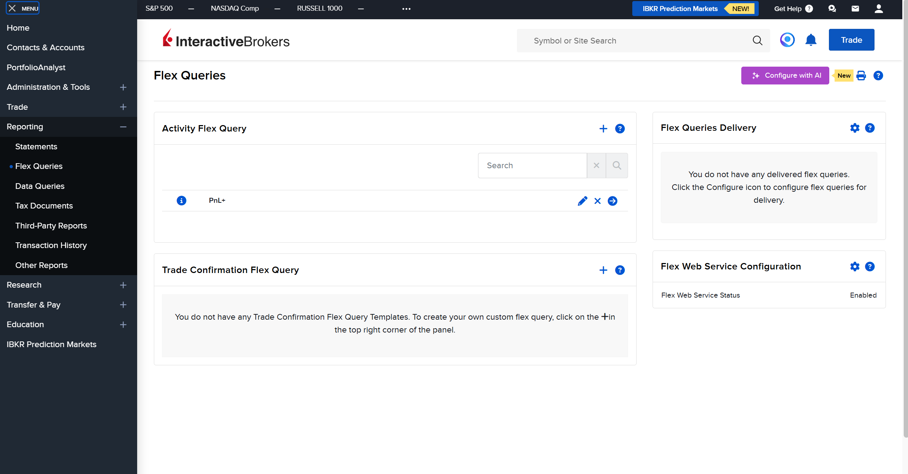Expand the Transfer & Pay section

coord(123,305)
